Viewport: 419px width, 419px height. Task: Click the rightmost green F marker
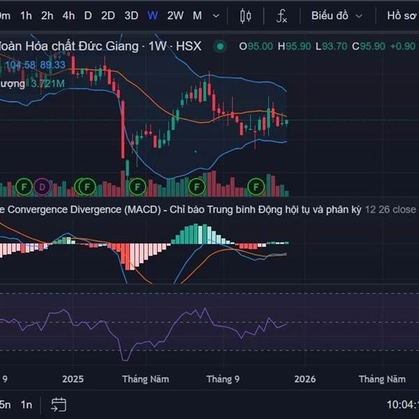click(257, 186)
